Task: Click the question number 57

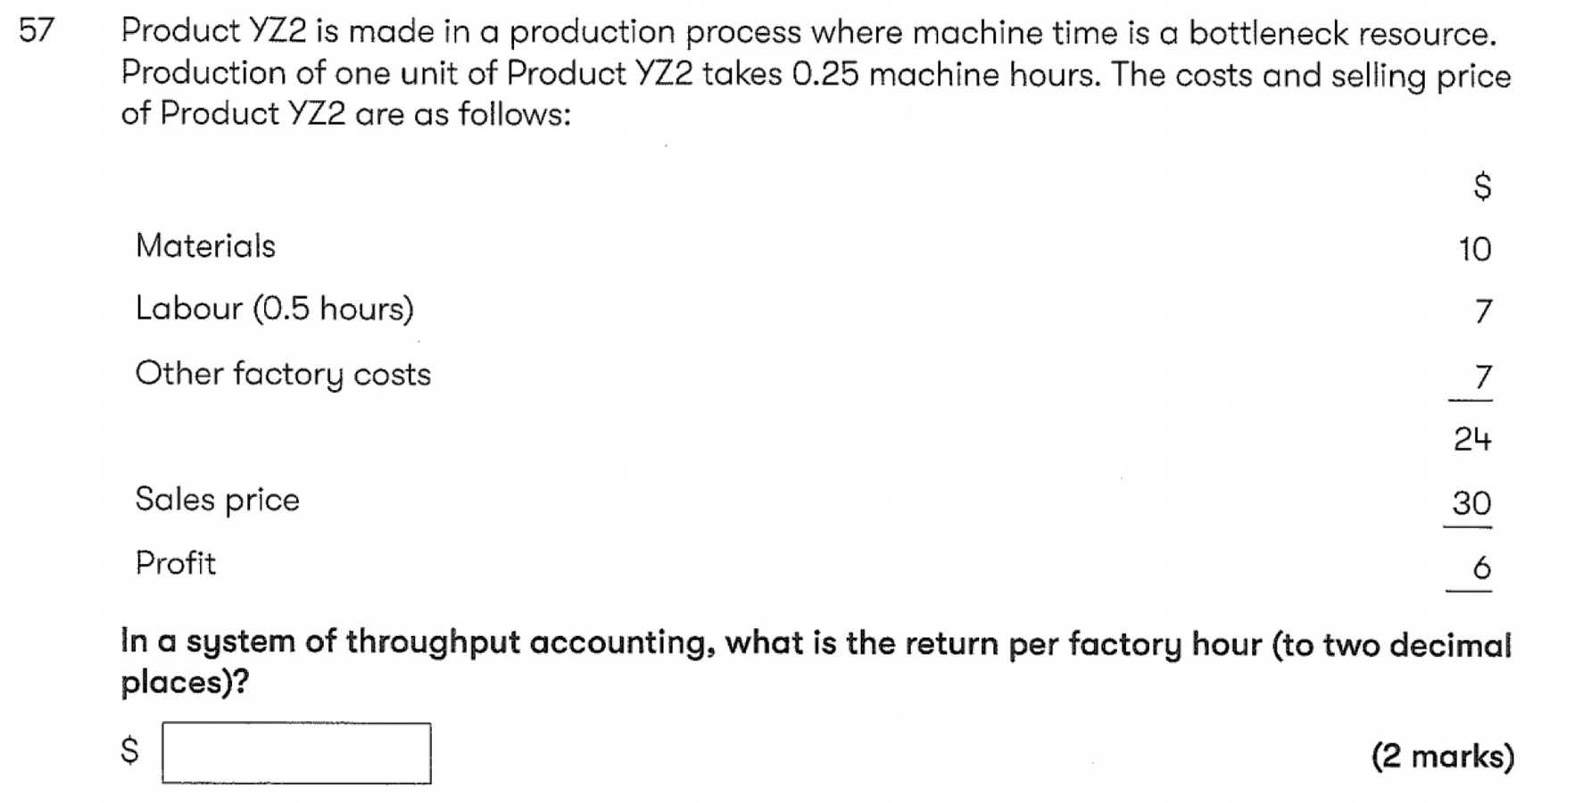Action: coord(37,31)
